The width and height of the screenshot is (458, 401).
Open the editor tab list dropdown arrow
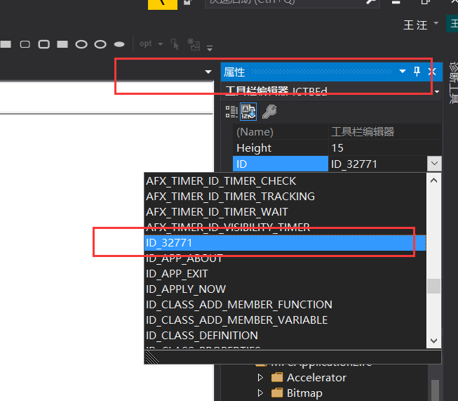coord(208,72)
